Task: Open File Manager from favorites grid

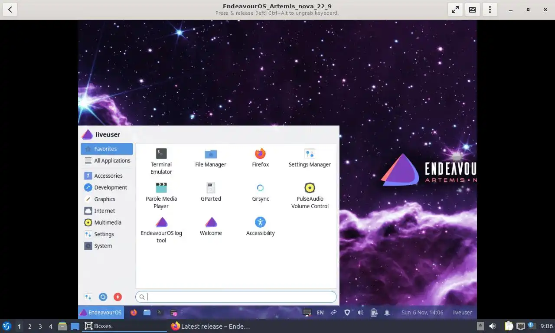Action: click(x=211, y=158)
